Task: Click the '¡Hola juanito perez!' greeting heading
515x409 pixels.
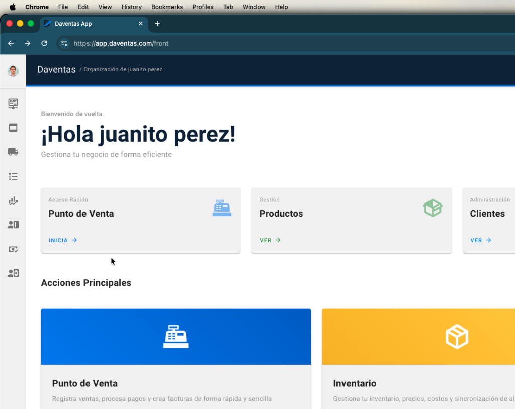Action: point(138,134)
